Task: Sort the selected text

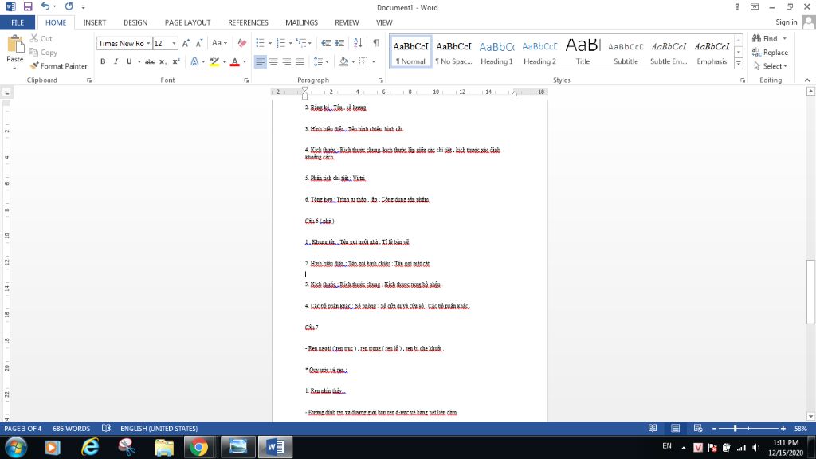Action: coord(358,43)
